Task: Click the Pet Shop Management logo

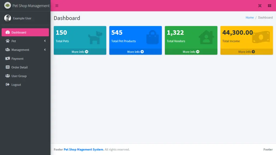Action: pyautogui.click(x=8, y=6)
